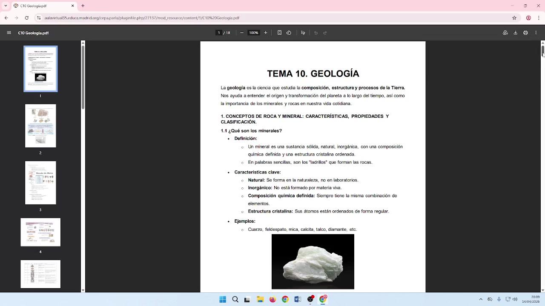Open Chrome's three-dot menu

tap(539, 18)
